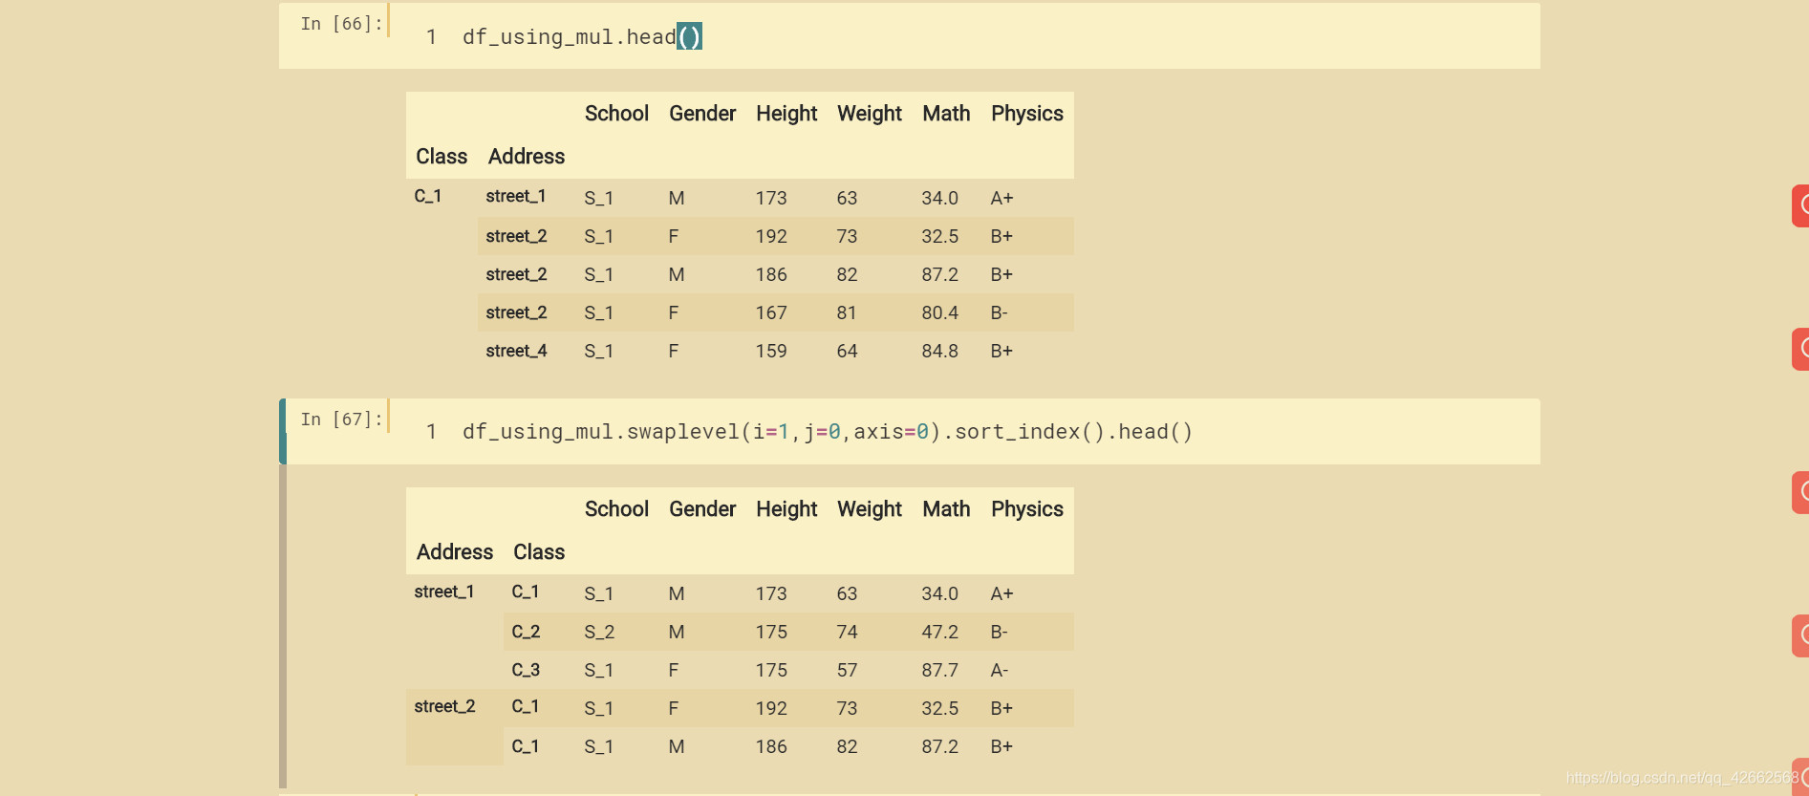Click Gender header in cell 66 output
The image size is (1809, 796).
[702, 114]
